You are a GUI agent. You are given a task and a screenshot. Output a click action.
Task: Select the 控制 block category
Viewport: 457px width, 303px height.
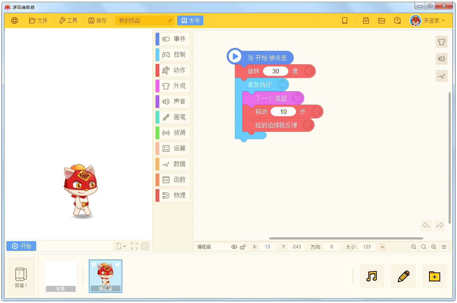pyautogui.click(x=173, y=55)
